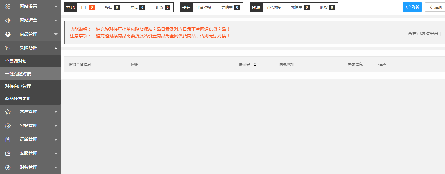Sort by the 保证金 column arrows
The width and height of the screenshot is (445, 174).
(255, 65)
